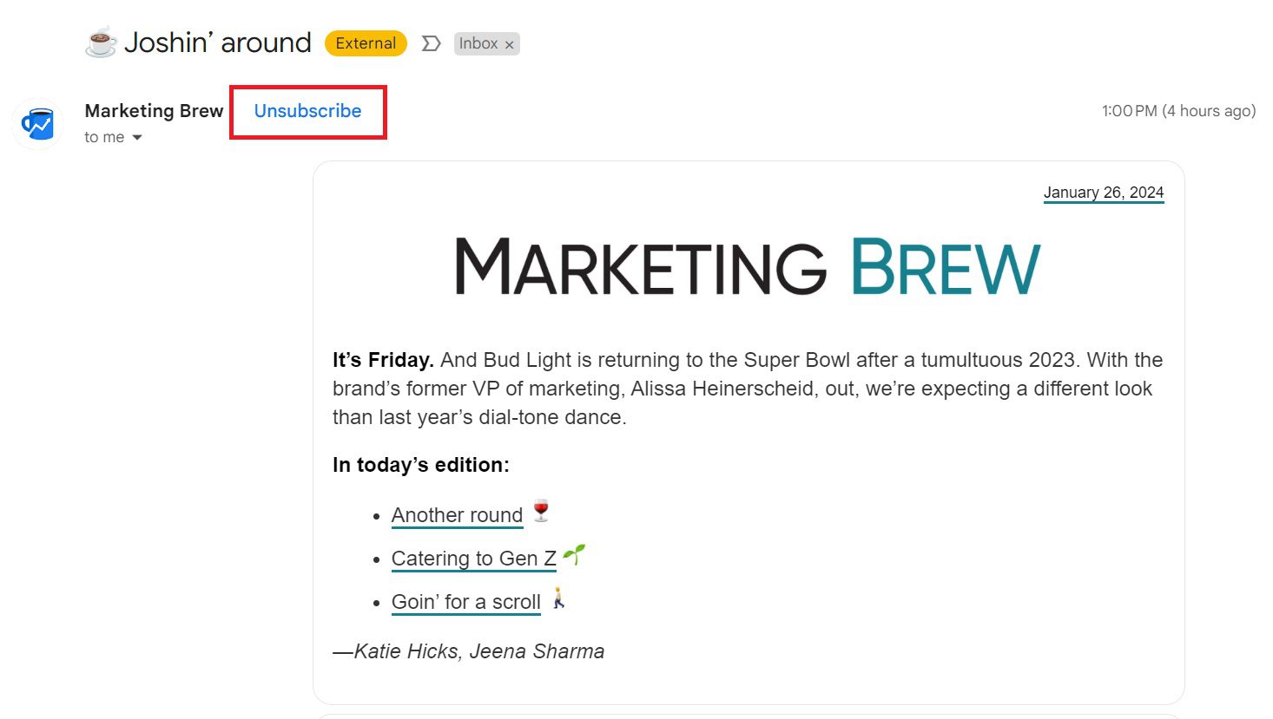
Task: Click the "Joshin' around" subject title
Action: tap(217, 42)
